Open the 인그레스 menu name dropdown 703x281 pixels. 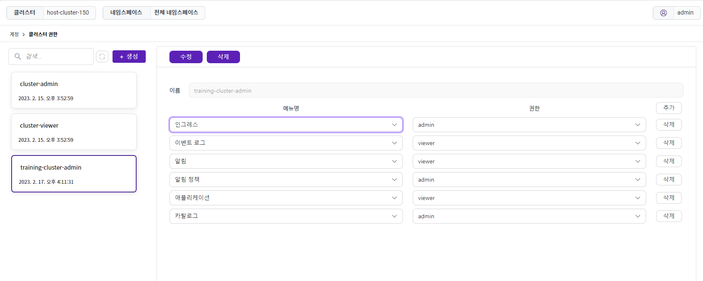pyautogui.click(x=286, y=125)
